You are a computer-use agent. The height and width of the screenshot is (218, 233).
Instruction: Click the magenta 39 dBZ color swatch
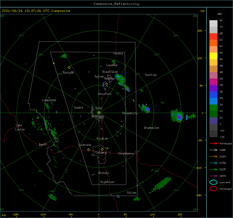click(213, 82)
